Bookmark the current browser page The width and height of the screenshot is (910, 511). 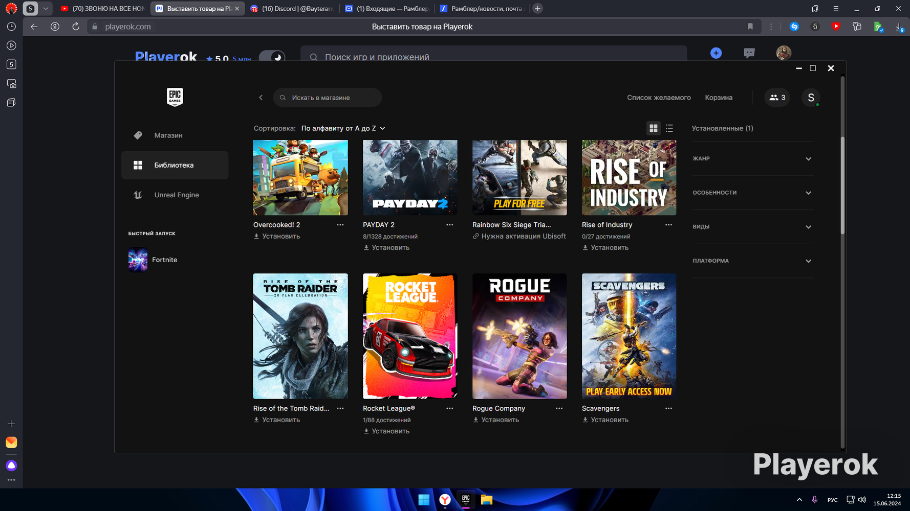coord(750,27)
